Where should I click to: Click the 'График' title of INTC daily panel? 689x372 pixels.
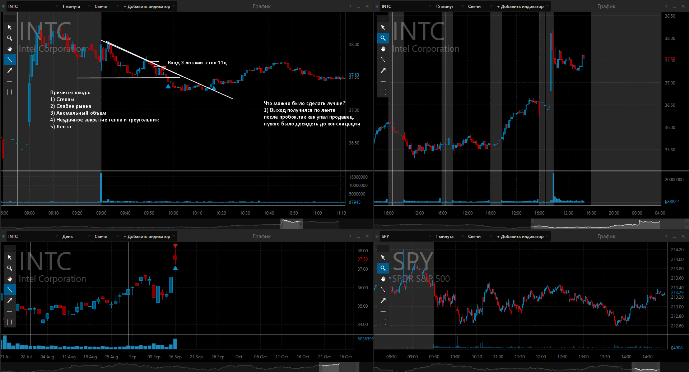(x=262, y=236)
